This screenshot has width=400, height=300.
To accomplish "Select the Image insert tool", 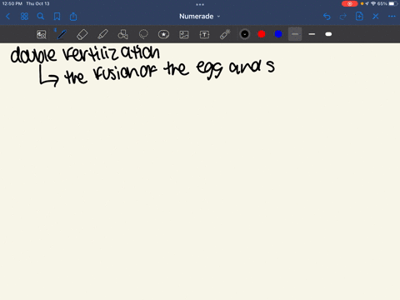I will [184, 34].
